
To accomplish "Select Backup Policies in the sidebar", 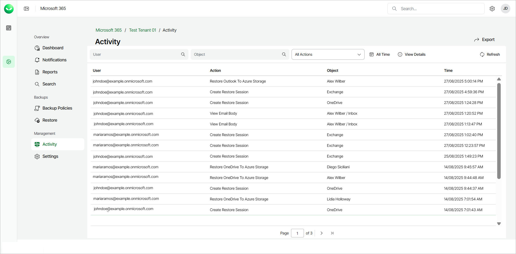I will coord(57,108).
